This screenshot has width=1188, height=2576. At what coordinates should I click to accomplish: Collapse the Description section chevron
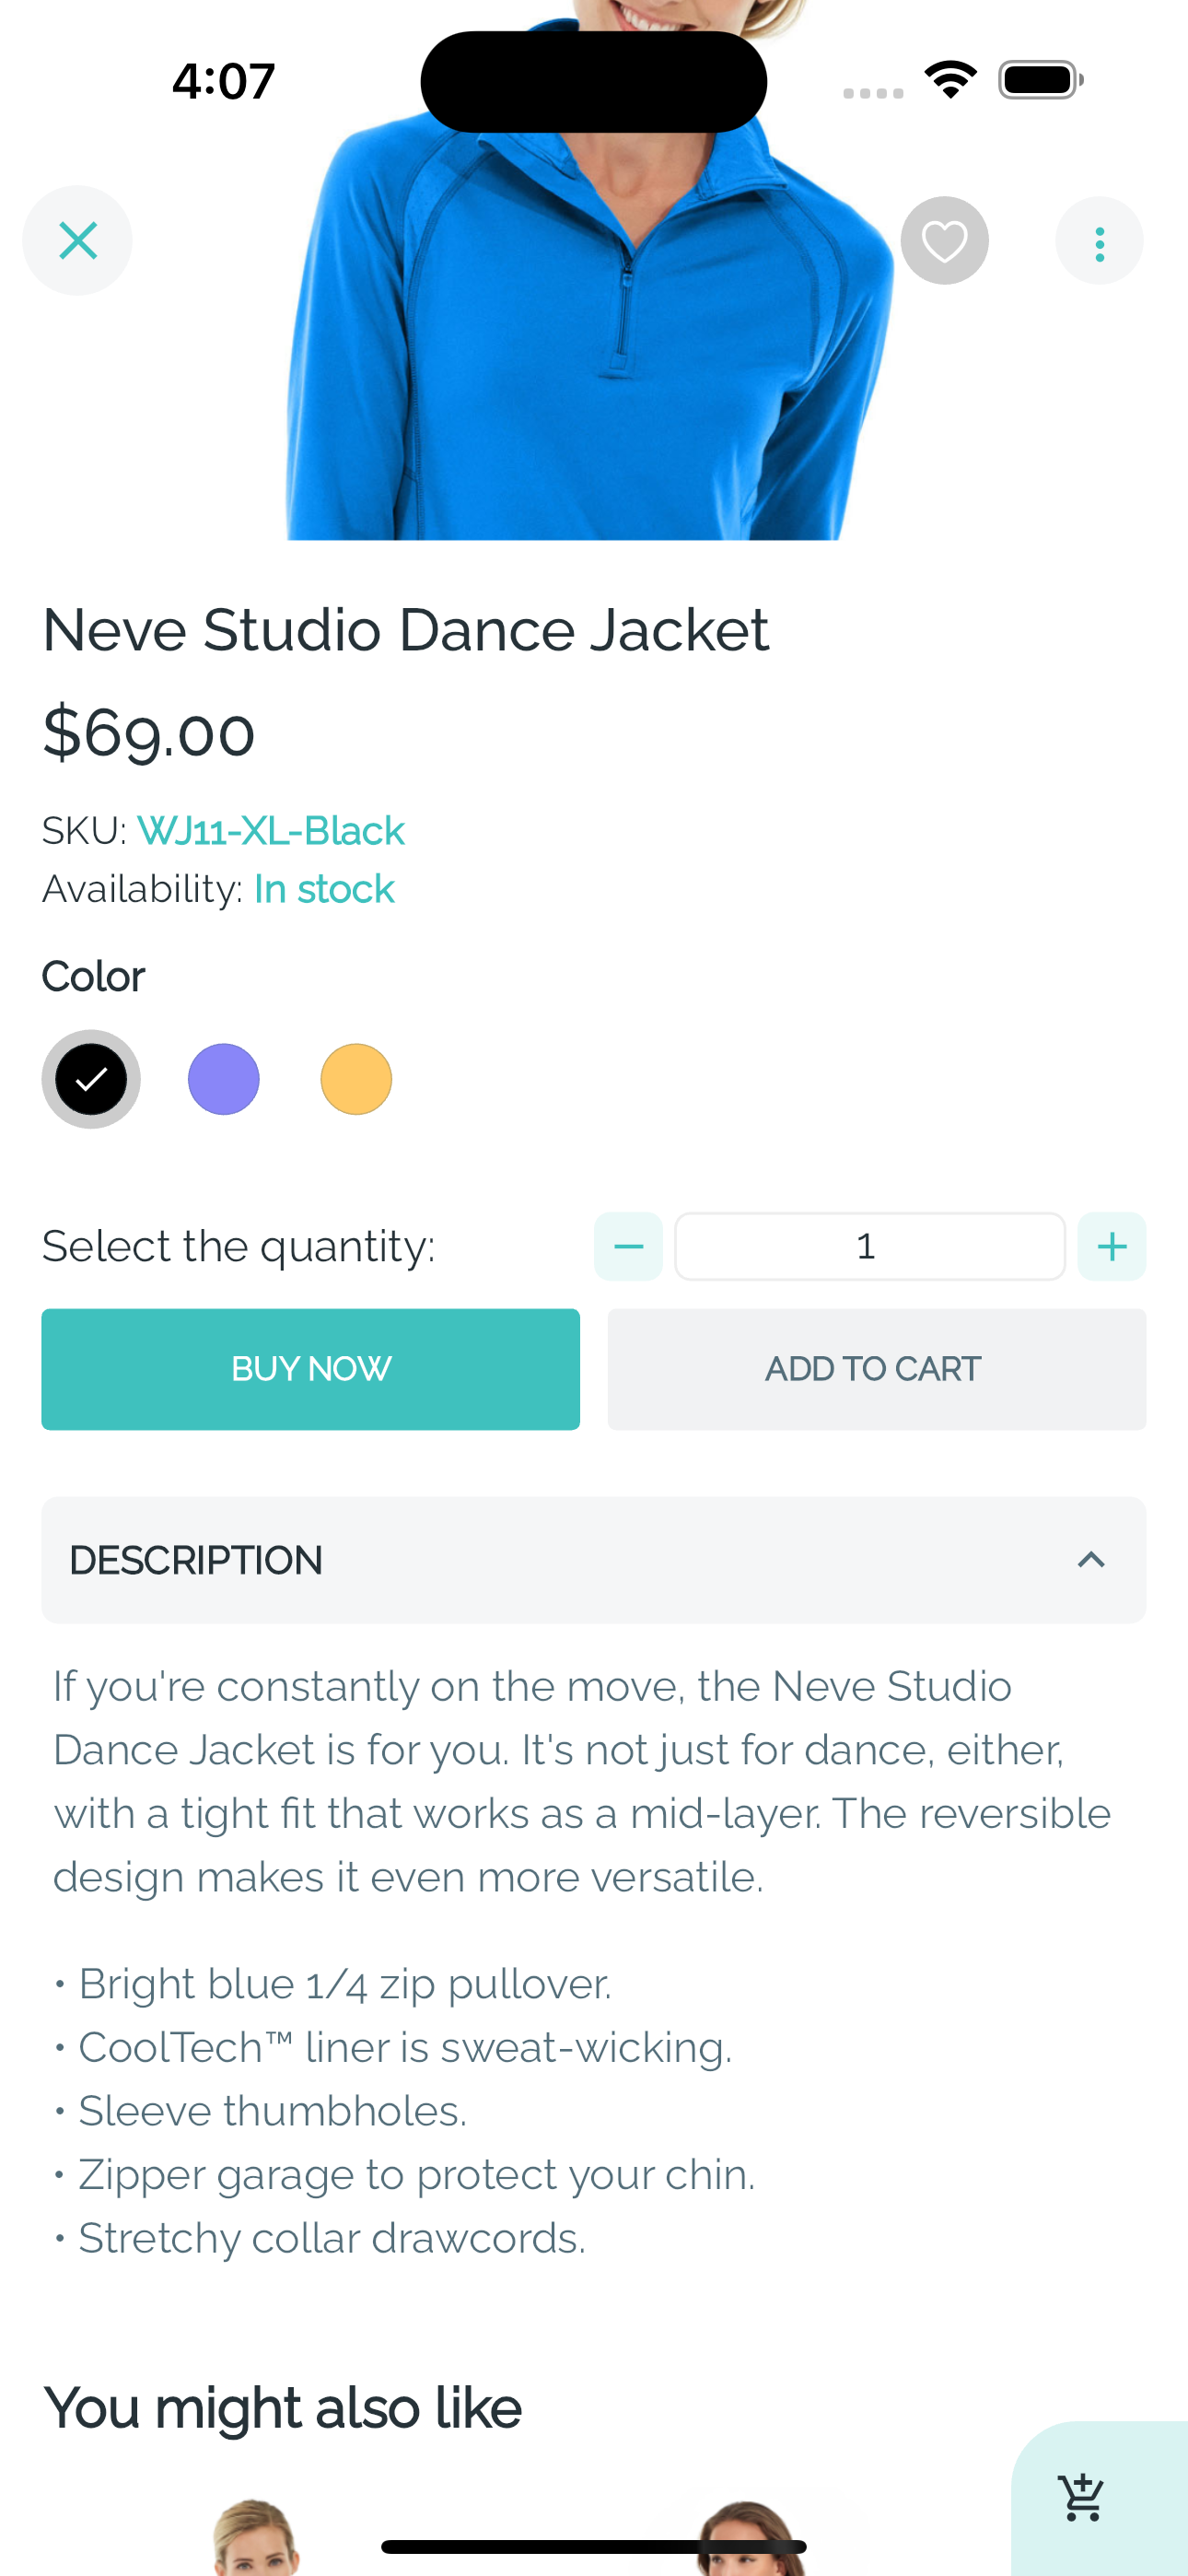[x=1091, y=1560]
